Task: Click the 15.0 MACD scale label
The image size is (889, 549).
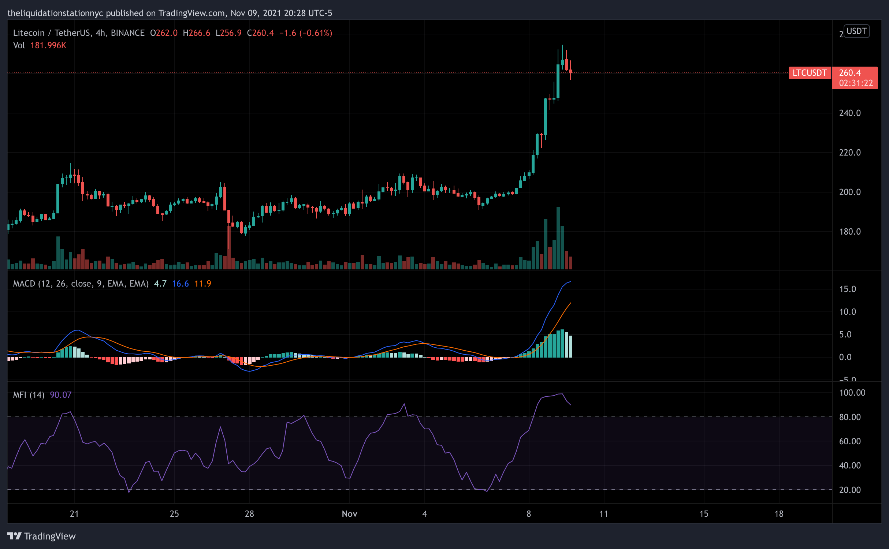Action: click(847, 289)
